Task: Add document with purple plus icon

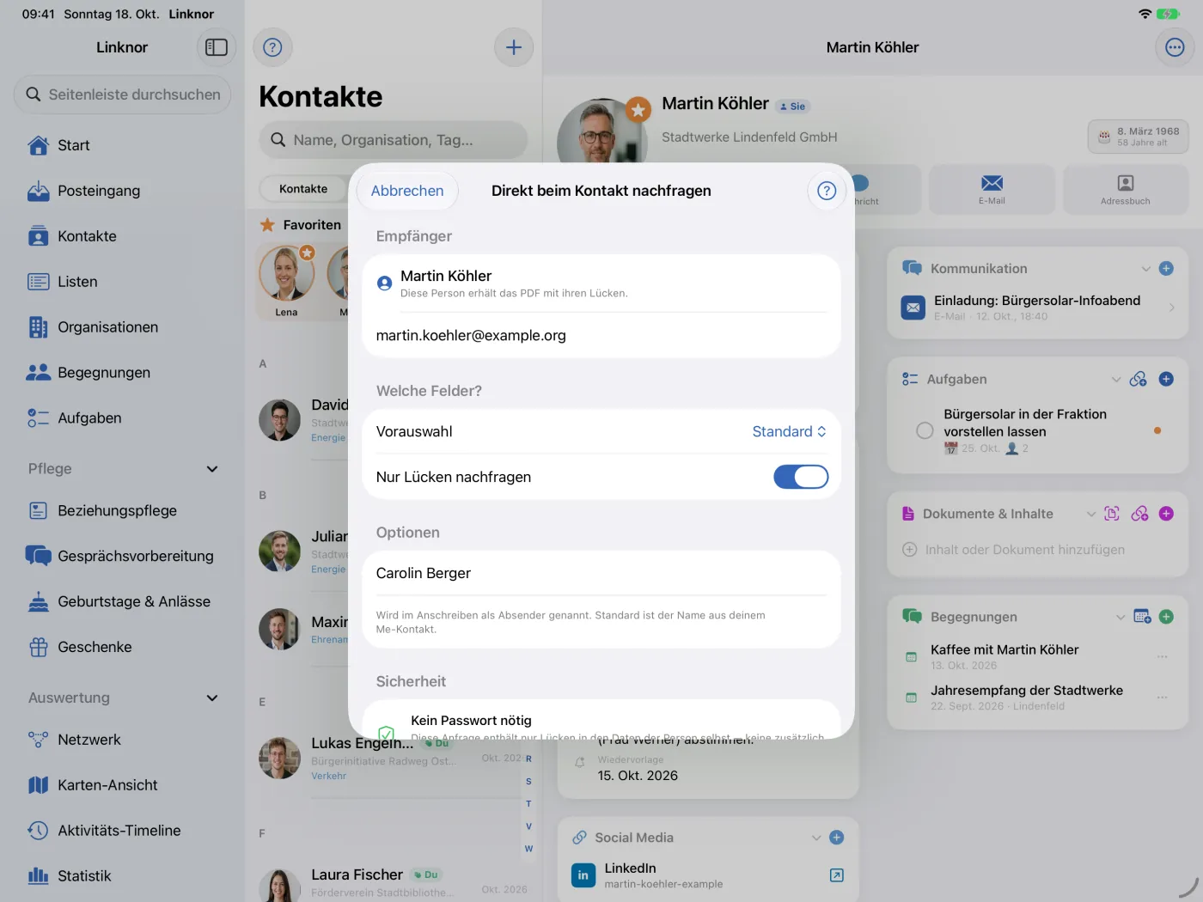Action: coord(1166,514)
